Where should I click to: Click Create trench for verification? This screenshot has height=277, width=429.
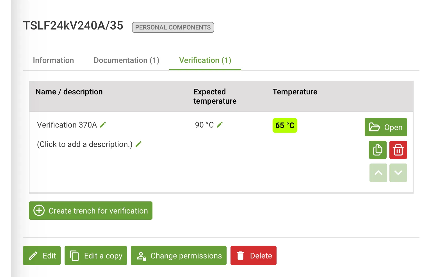[x=90, y=210]
